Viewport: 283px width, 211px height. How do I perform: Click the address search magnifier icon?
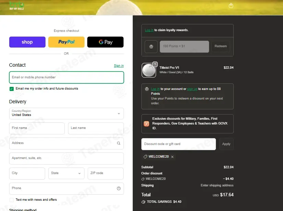[119, 143]
